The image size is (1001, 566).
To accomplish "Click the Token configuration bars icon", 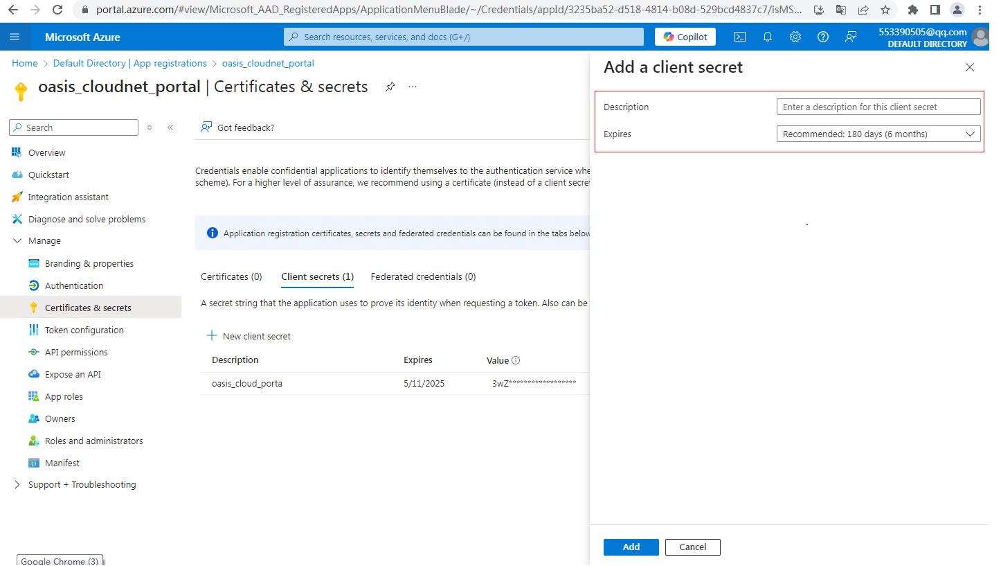I will point(33,330).
